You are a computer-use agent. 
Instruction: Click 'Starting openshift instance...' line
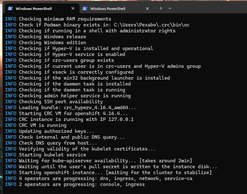108,173
